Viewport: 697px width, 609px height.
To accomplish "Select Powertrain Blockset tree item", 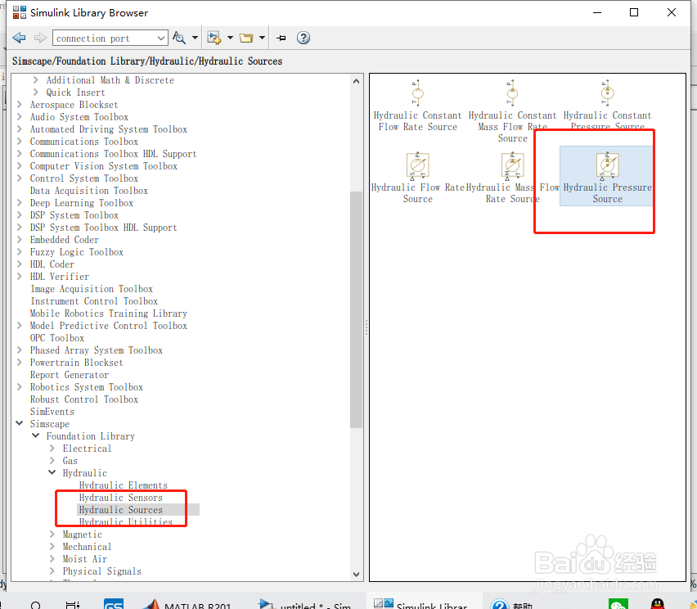I will 76,363.
